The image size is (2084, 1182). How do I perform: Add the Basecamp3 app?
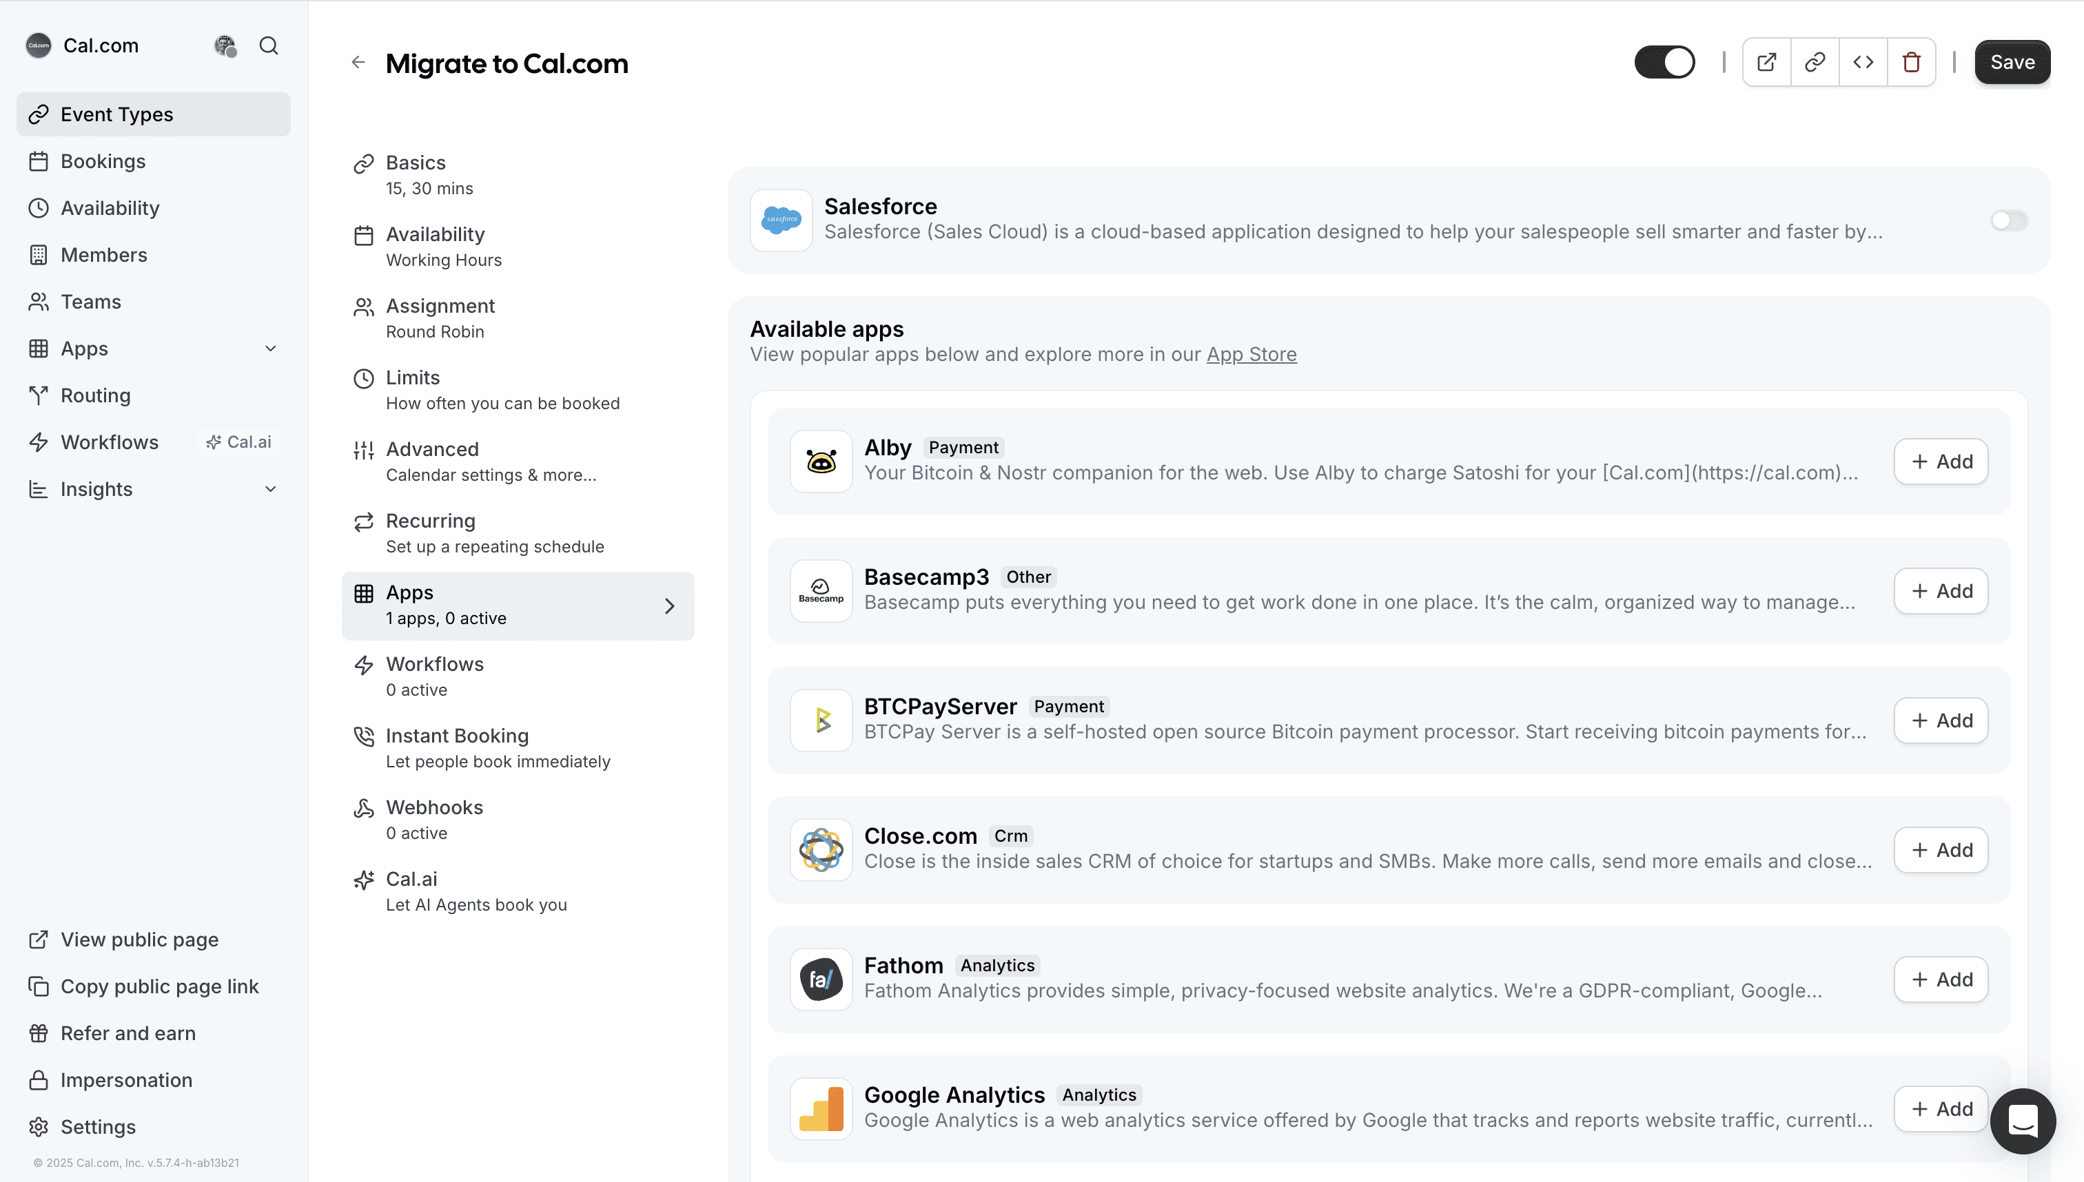point(1941,591)
